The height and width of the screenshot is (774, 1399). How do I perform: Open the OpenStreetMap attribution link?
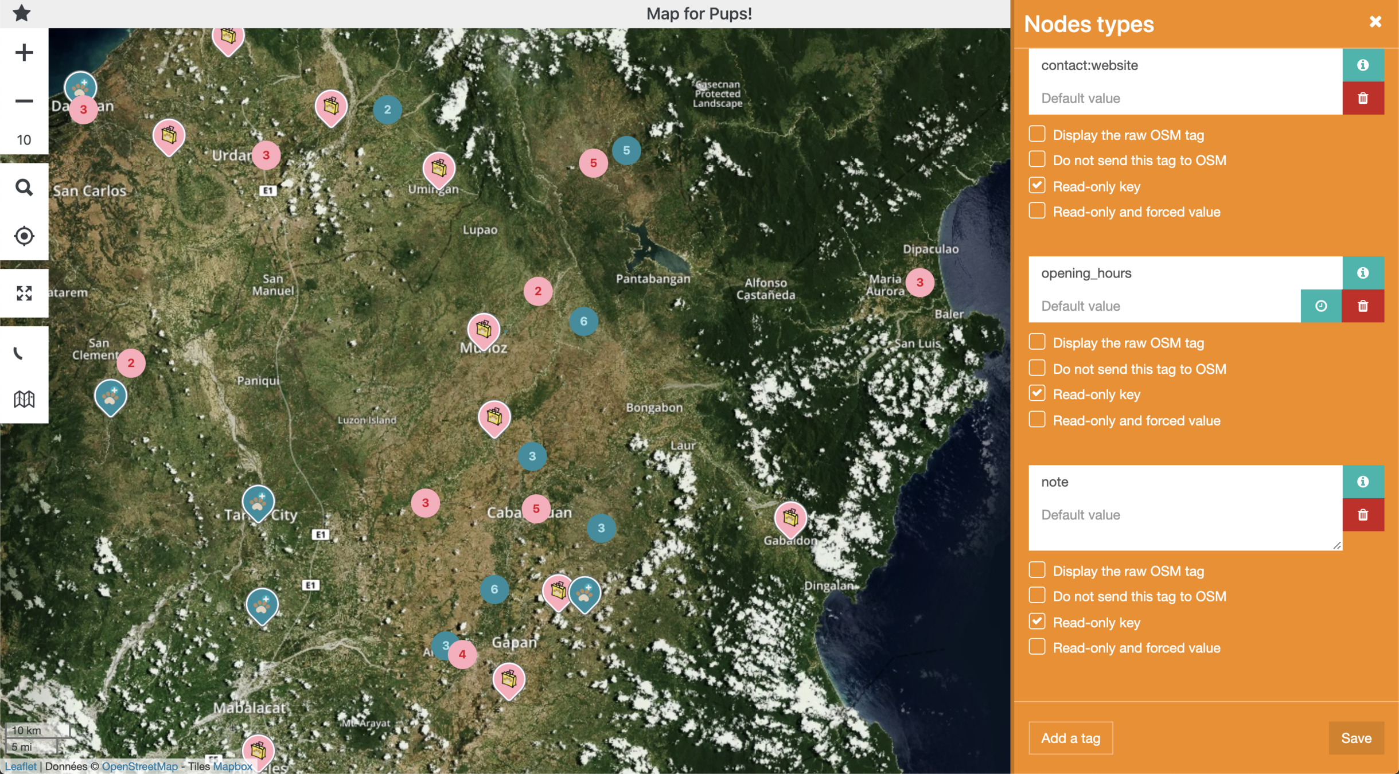pos(139,766)
